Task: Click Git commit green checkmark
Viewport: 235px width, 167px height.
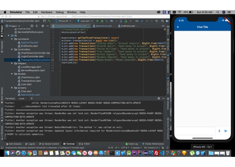Action: 147,21
